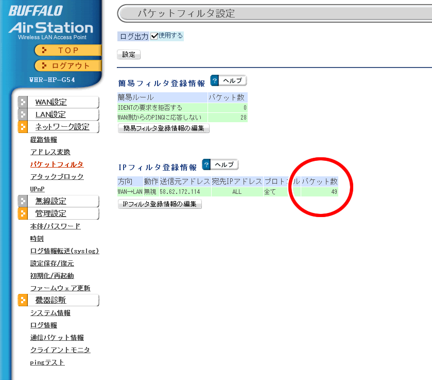The image size is (432, 380).
Task: Open the LAN設定 menu
Action: [50, 114]
